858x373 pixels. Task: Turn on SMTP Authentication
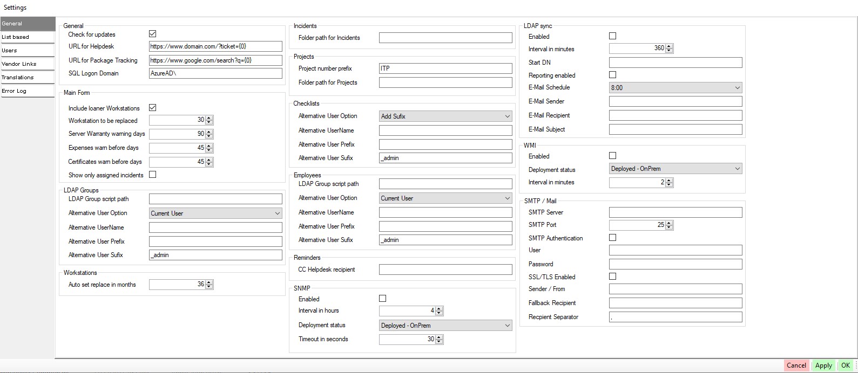pos(613,238)
